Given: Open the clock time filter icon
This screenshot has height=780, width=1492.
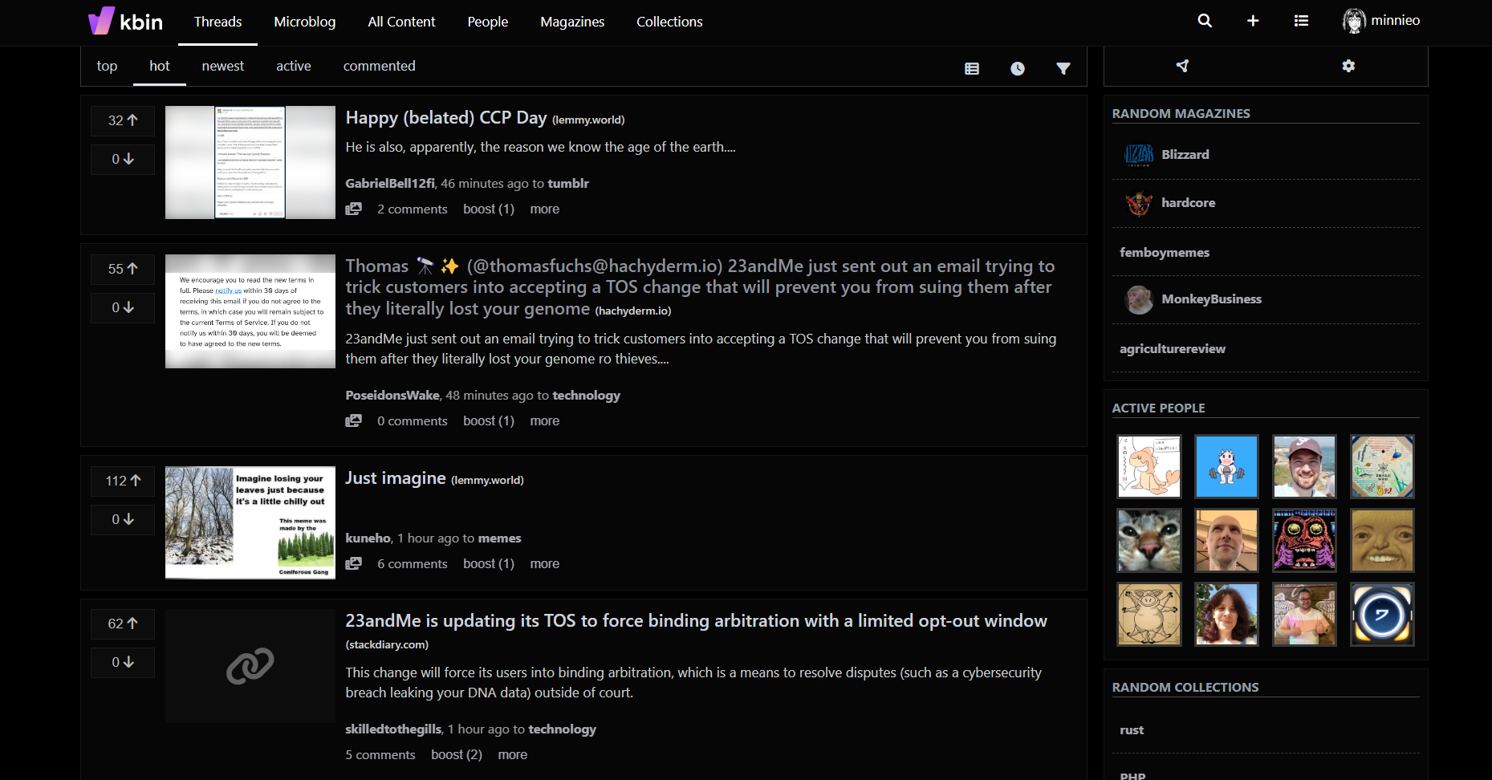Looking at the screenshot, I should click(1017, 68).
